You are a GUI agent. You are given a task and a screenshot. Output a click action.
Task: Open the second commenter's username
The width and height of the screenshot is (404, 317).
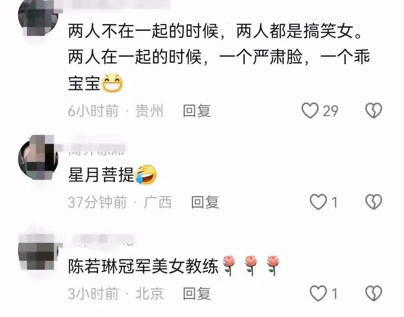coord(97,149)
